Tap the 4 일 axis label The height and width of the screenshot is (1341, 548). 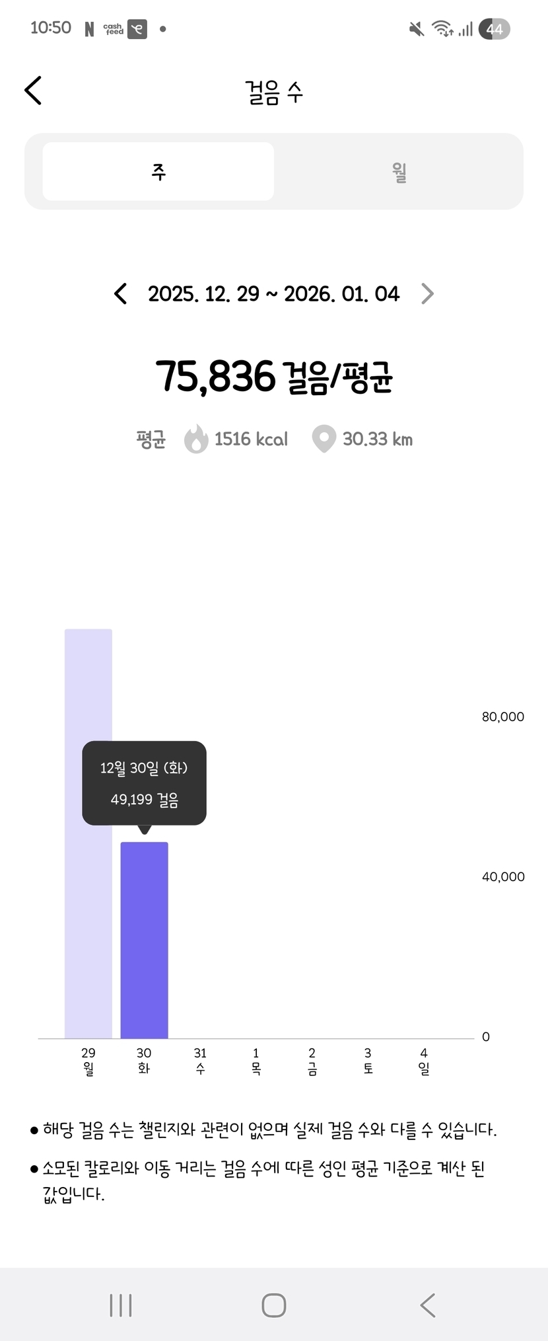tap(424, 1060)
